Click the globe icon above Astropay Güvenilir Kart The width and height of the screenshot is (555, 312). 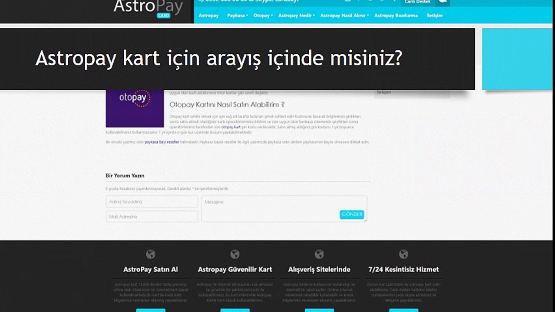coord(235,254)
